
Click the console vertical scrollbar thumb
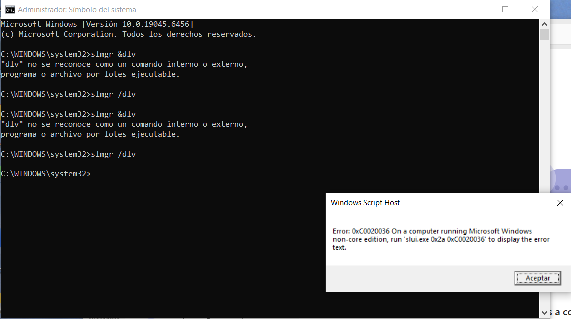click(544, 35)
